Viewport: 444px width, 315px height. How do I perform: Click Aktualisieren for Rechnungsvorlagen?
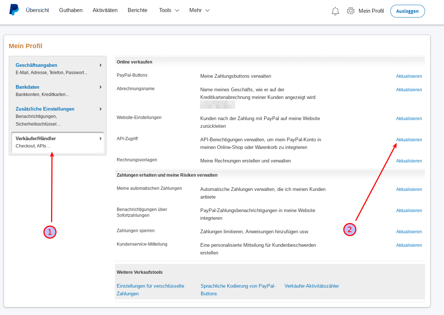(x=409, y=161)
